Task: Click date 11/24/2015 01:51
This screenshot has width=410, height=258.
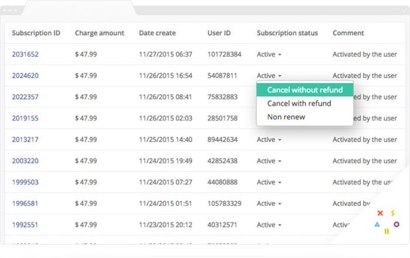Action: (166, 204)
